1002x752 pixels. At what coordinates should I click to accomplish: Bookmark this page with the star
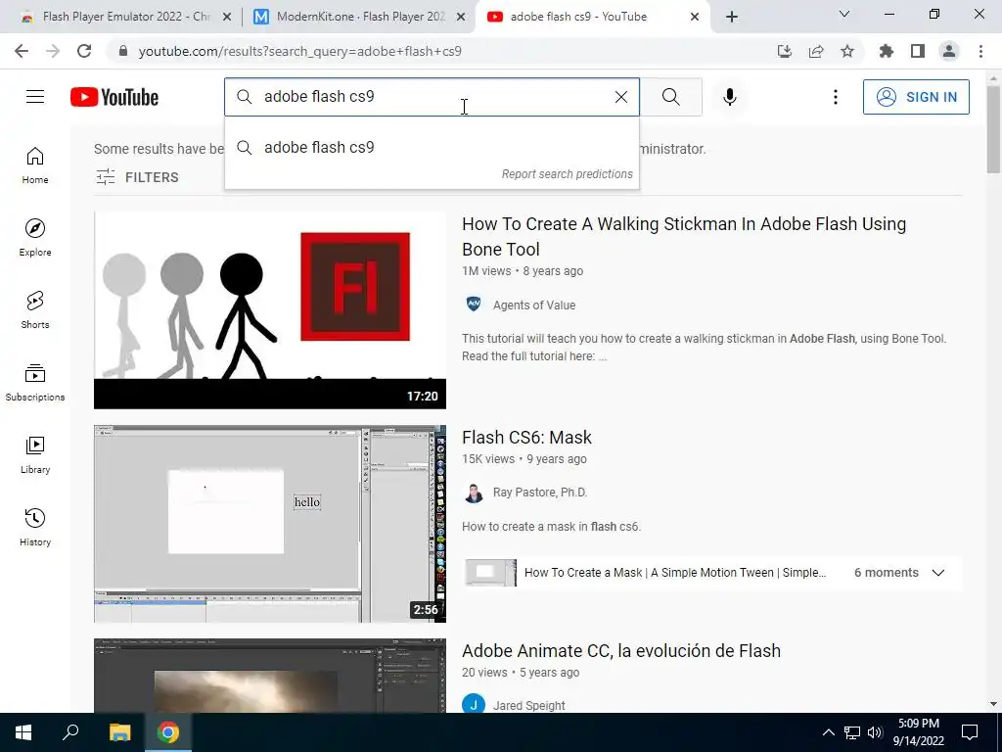(847, 51)
